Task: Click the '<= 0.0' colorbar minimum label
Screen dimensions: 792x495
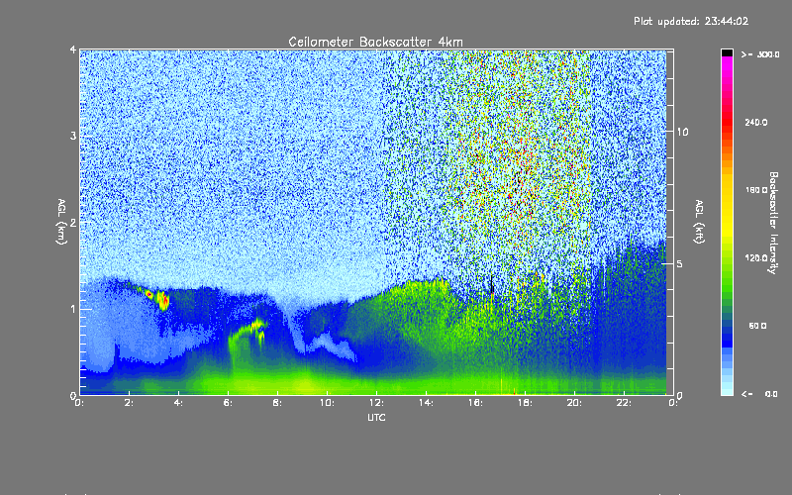Action: click(x=759, y=393)
